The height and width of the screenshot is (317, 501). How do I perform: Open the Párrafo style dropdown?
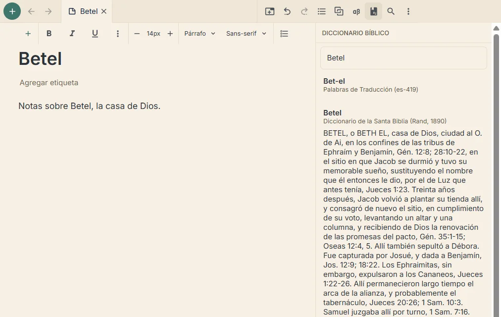click(x=200, y=34)
